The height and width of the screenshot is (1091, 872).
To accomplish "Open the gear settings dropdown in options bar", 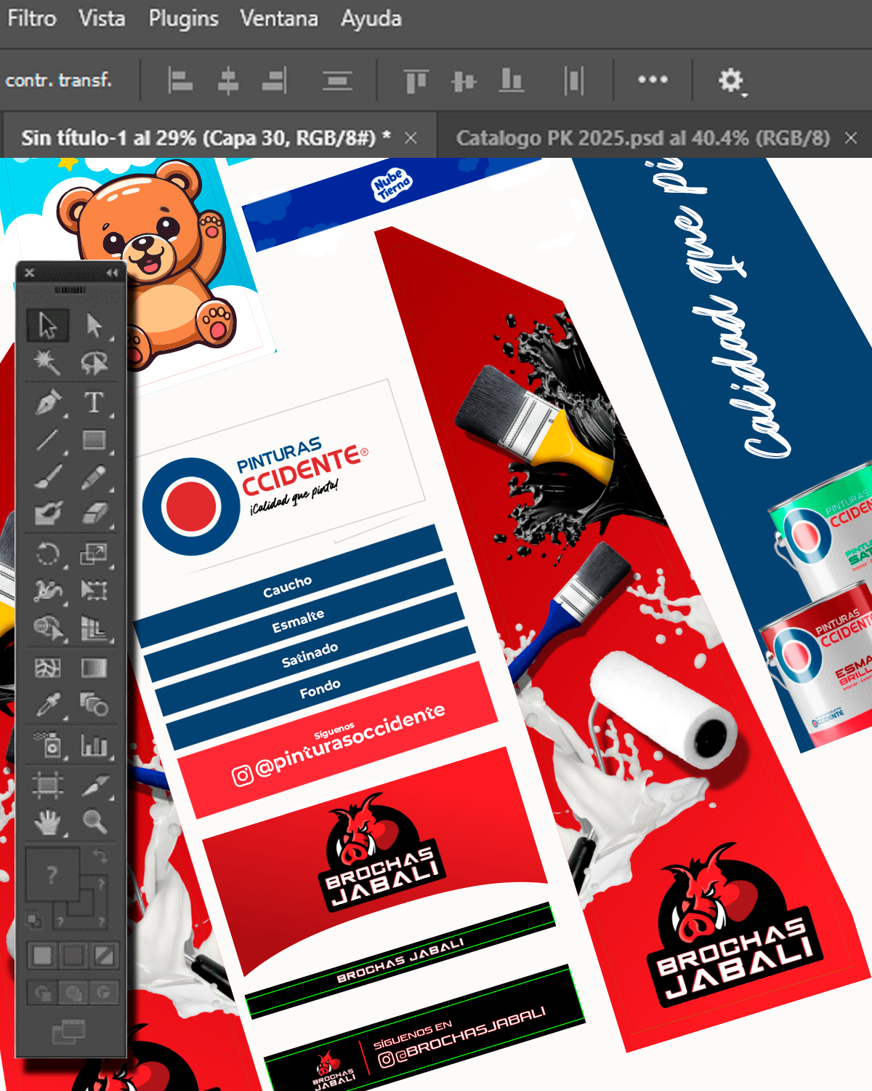I will 731,81.
